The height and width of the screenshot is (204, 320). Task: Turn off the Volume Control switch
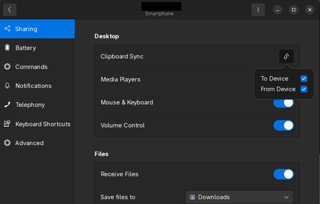283,125
